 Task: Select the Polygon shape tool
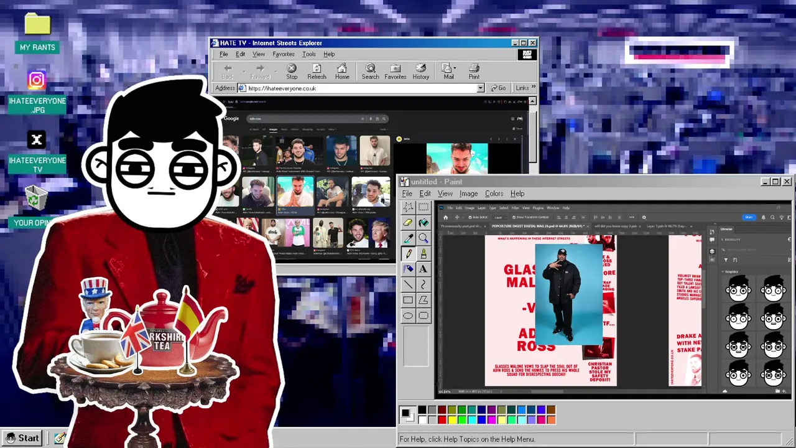point(423,300)
